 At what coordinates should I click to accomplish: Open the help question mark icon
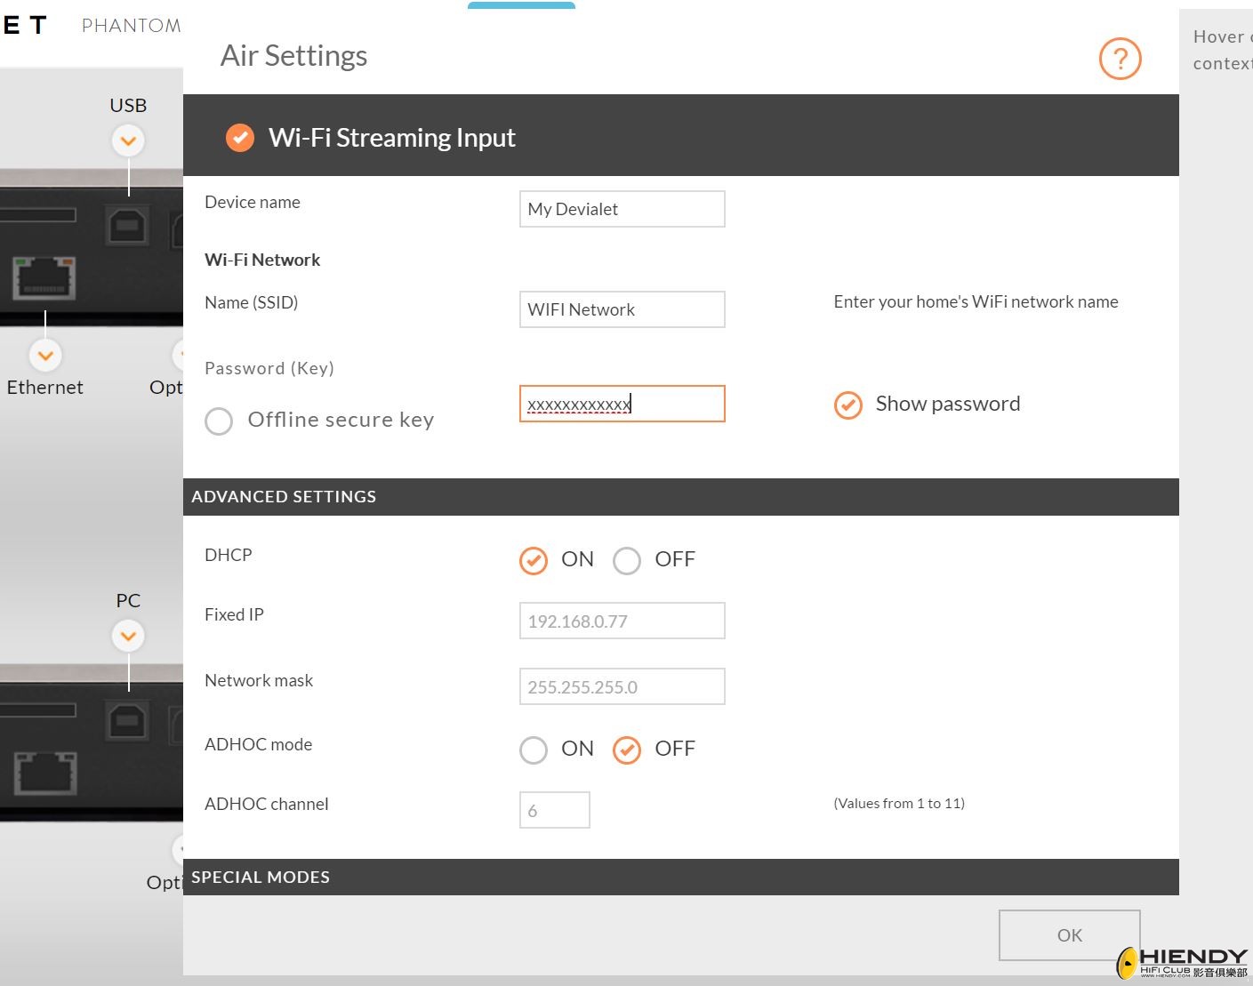pos(1120,59)
